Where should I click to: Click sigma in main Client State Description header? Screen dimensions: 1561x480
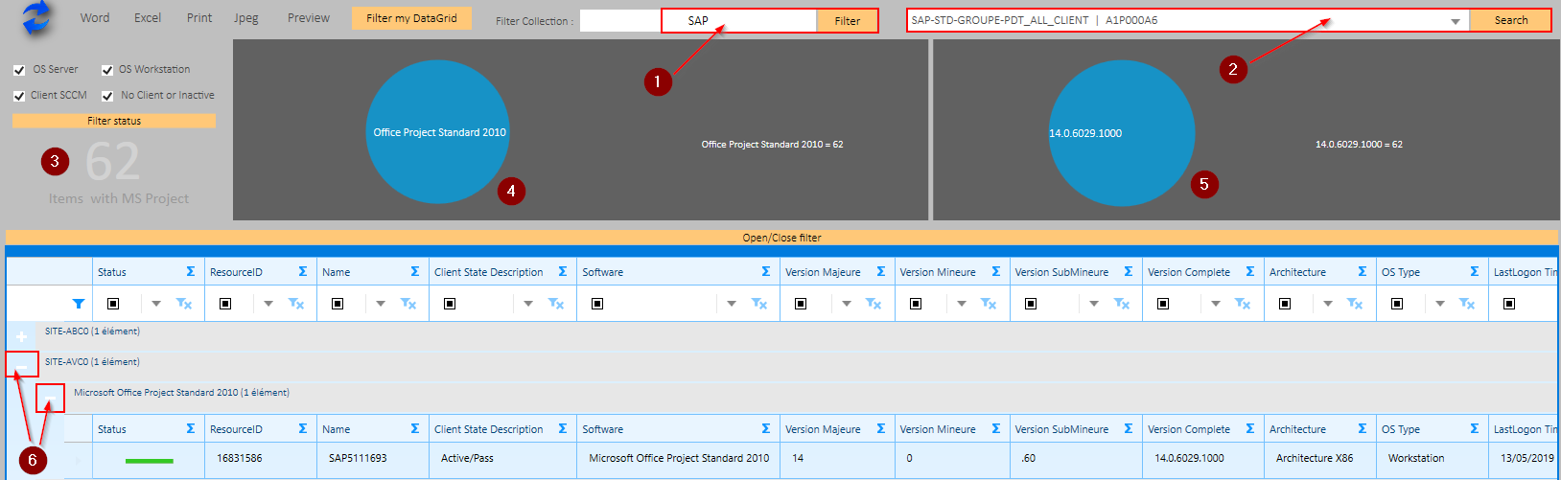tap(563, 272)
